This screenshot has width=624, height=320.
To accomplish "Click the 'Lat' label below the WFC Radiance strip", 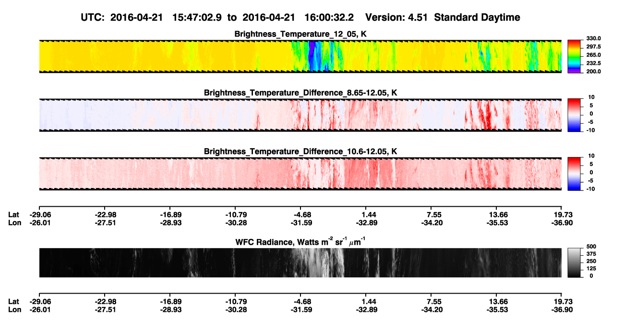I will pyautogui.click(x=14, y=301).
